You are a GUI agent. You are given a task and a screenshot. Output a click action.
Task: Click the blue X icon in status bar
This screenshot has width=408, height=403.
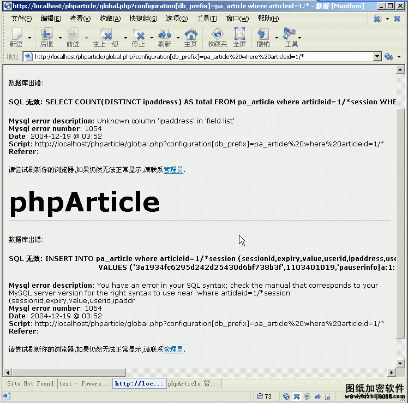297,396
